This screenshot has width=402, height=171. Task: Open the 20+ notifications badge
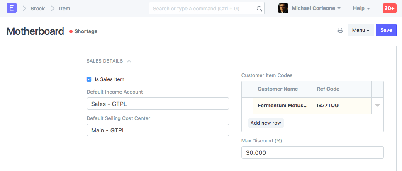(x=389, y=8)
